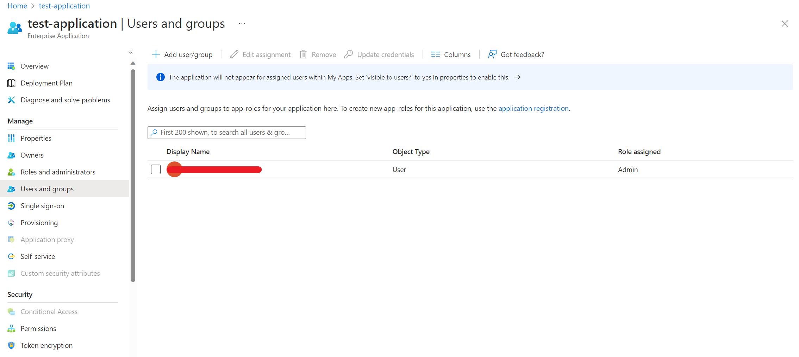This screenshot has height=357, width=799.
Task: Click the key icon for Update credentials
Action: [x=349, y=55]
